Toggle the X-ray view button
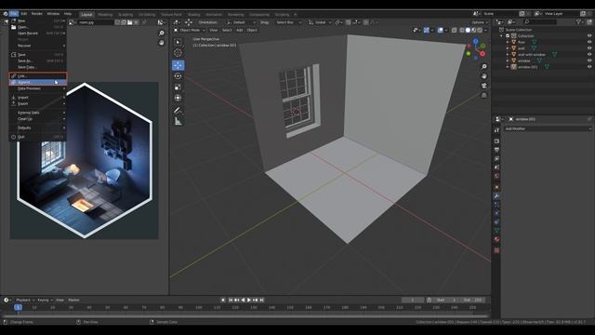595x335 pixels. click(x=455, y=30)
